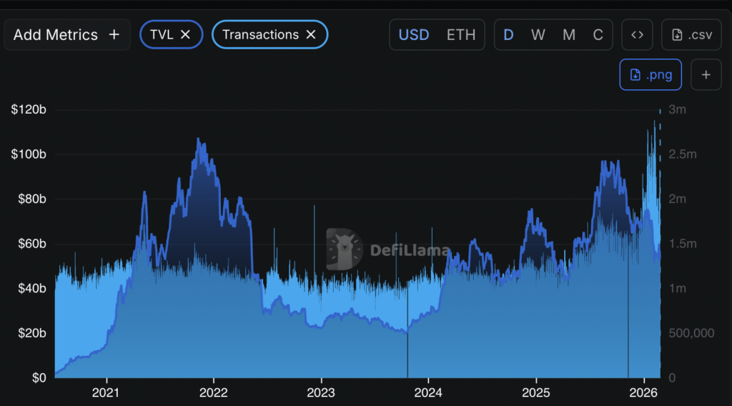The width and height of the screenshot is (732, 406).
Task: Click the $80b y-axis label
Action: tap(31, 199)
